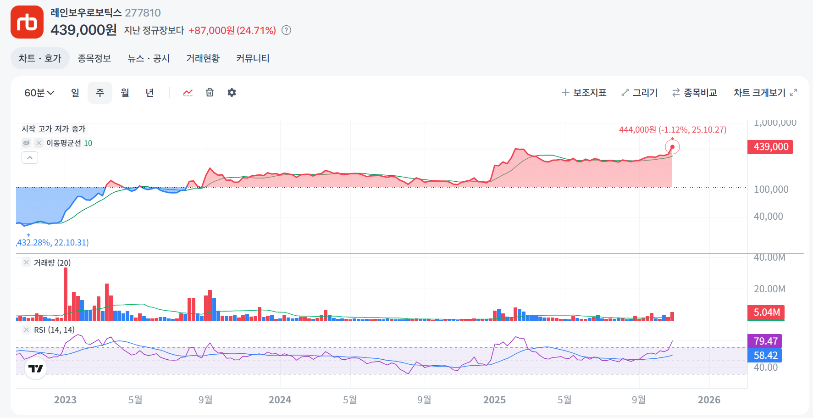Click the TradingView logo badge
Screen dimensions: 813x418
pyautogui.click(x=36, y=368)
